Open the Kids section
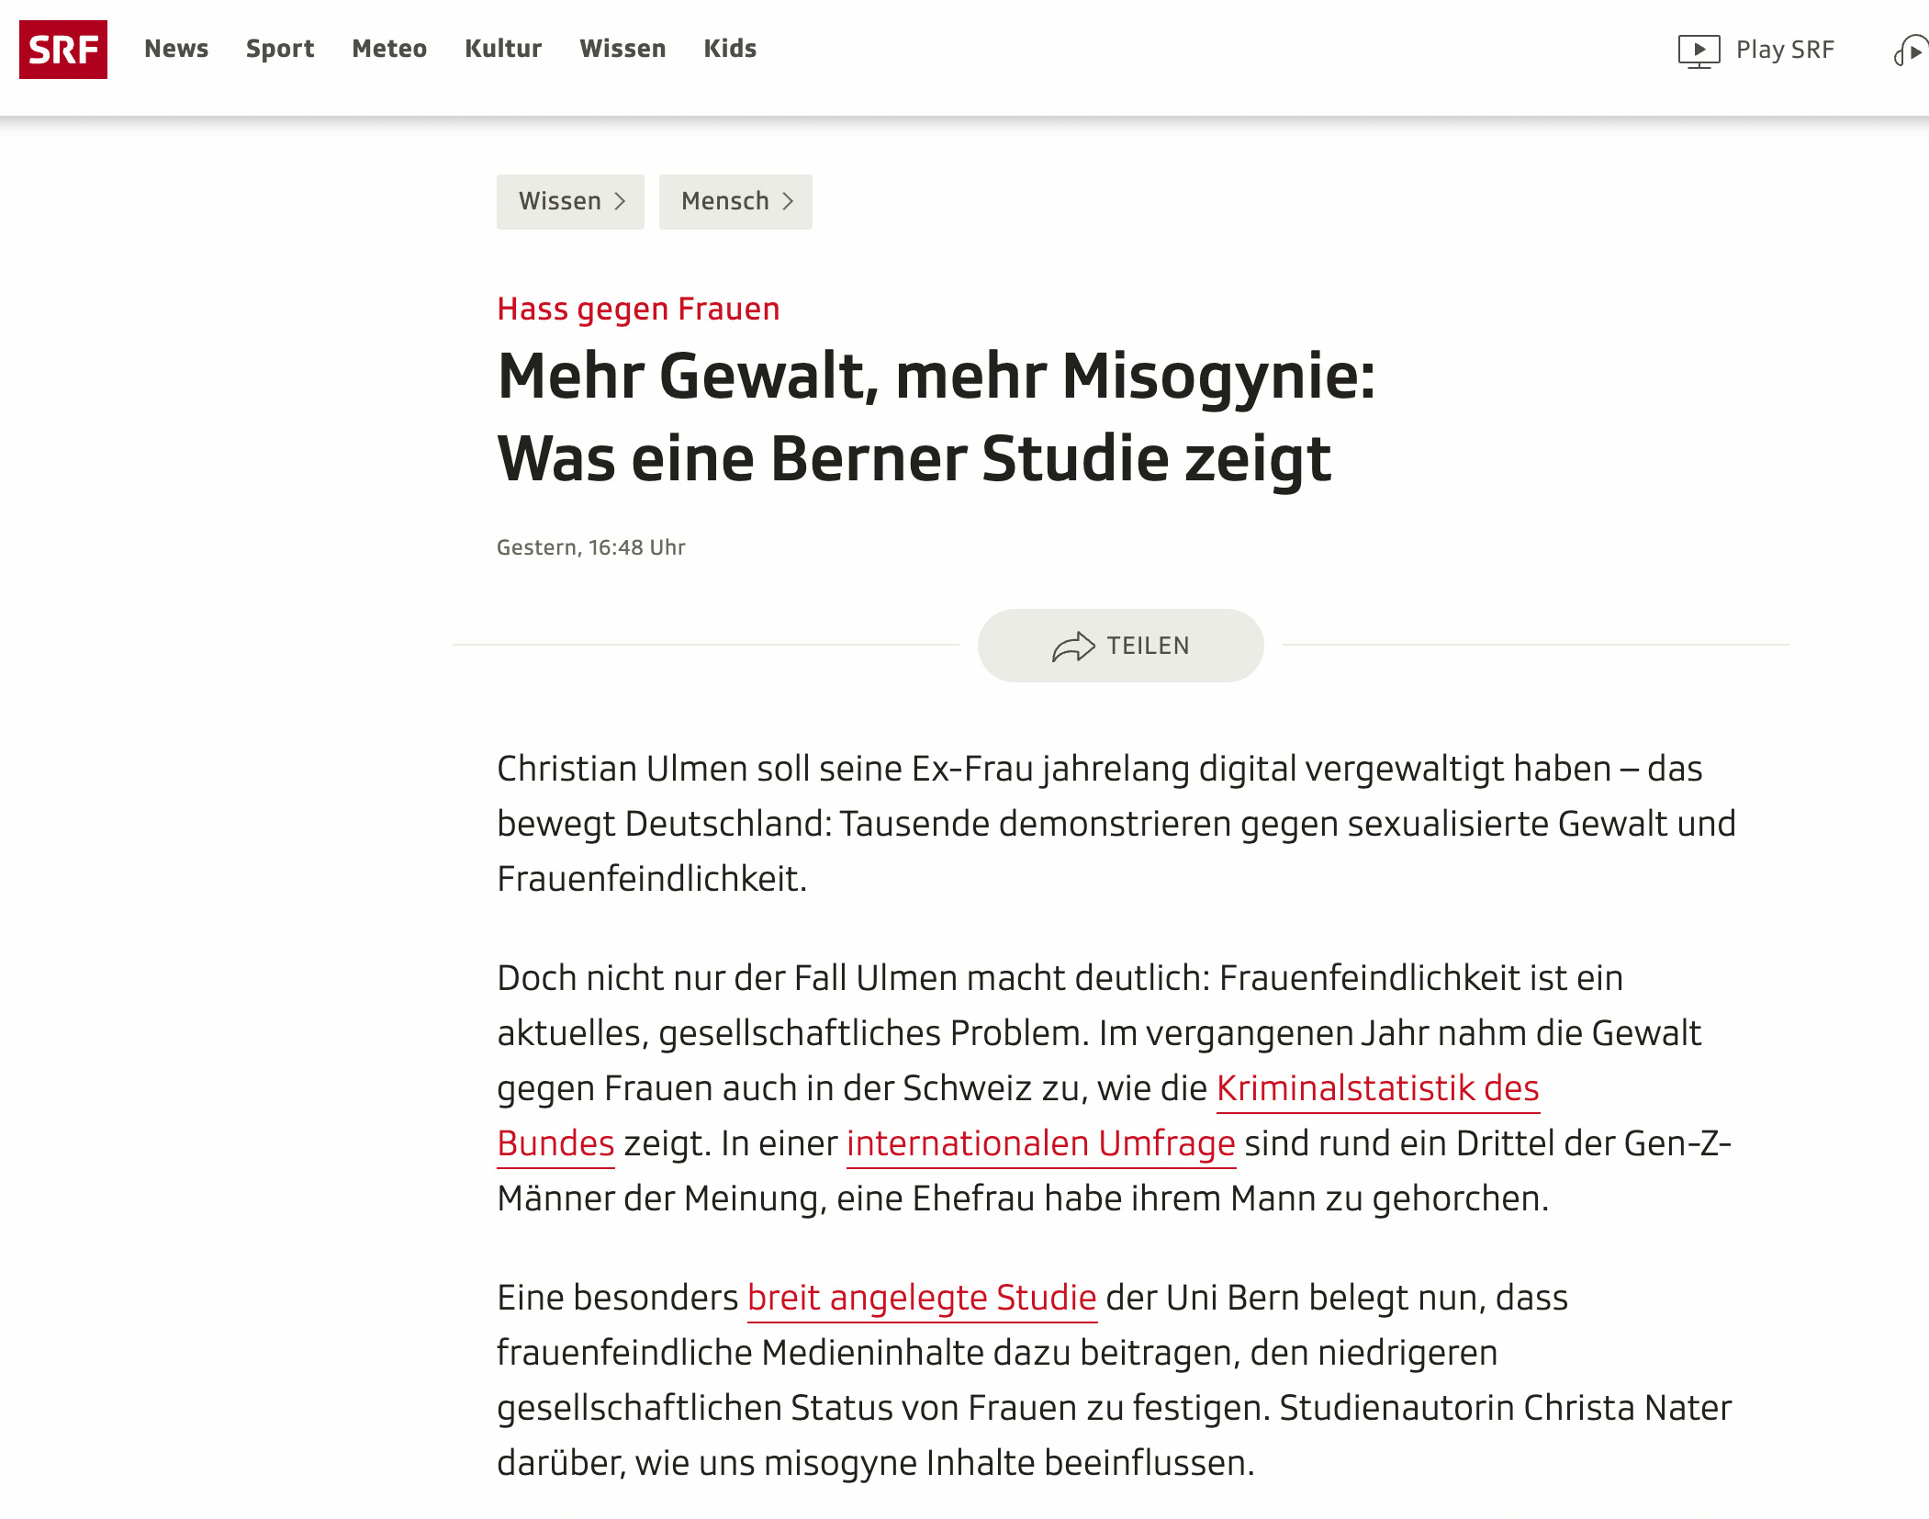The height and width of the screenshot is (1519, 1929). (x=730, y=49)
